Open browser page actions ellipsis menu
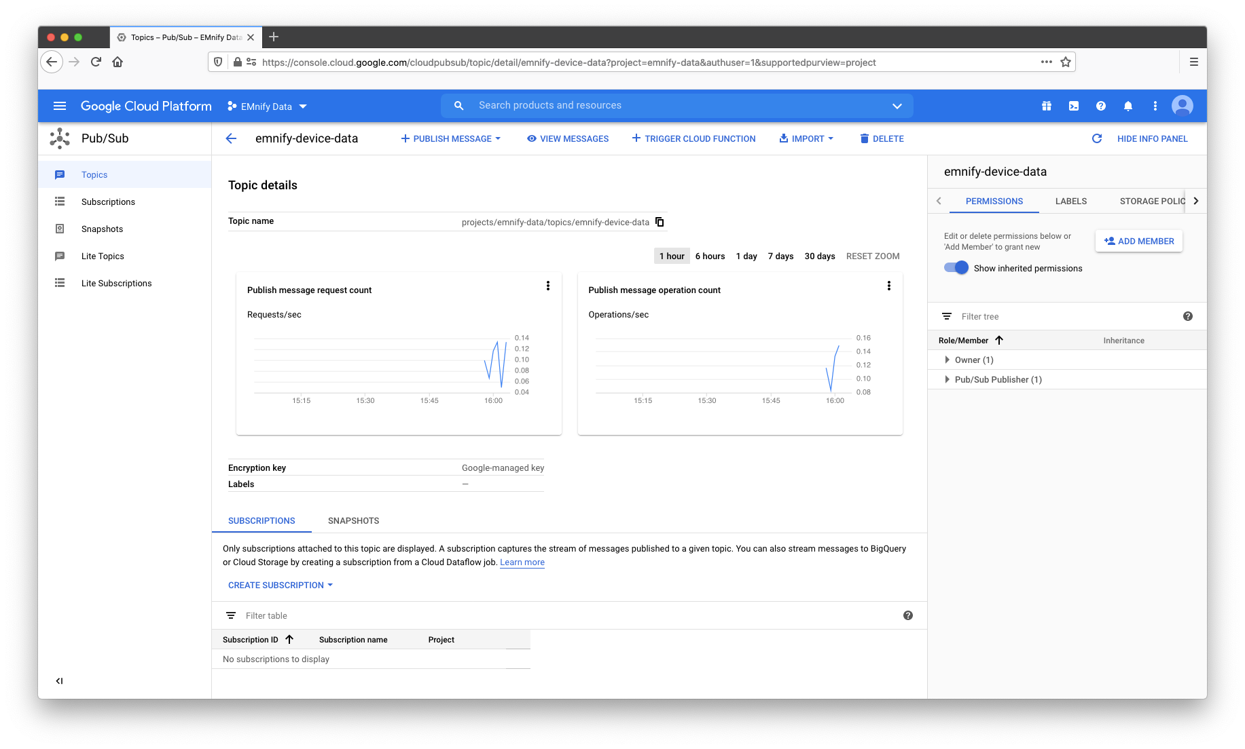Image resolution: width=1245 pixels, height=749 pixels. click(x=1047, y=62)
